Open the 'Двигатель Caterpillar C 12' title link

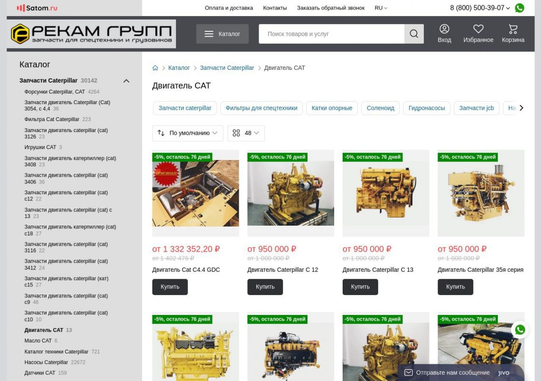coord(282,269)
